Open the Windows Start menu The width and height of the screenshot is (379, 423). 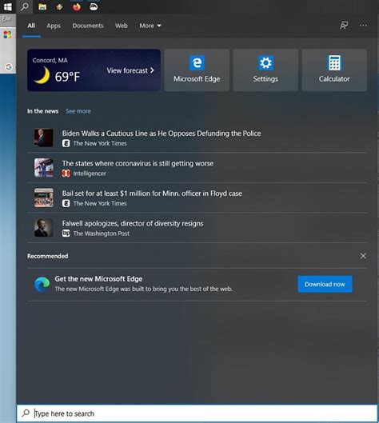[7, 6]
